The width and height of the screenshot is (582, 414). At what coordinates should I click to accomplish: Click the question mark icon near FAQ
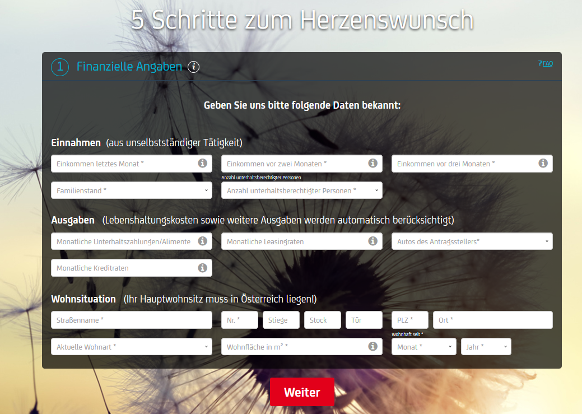[x=539, y=64]
